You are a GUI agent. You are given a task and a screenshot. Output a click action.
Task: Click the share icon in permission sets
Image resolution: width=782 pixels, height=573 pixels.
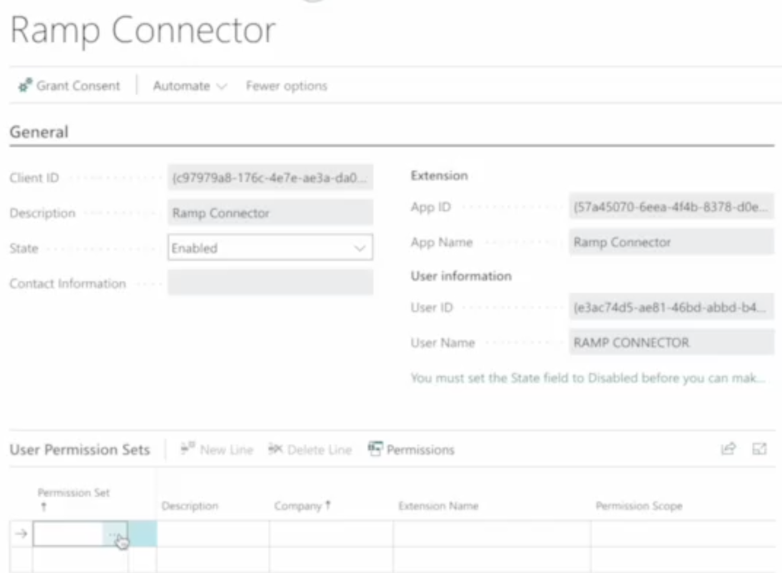728,449
